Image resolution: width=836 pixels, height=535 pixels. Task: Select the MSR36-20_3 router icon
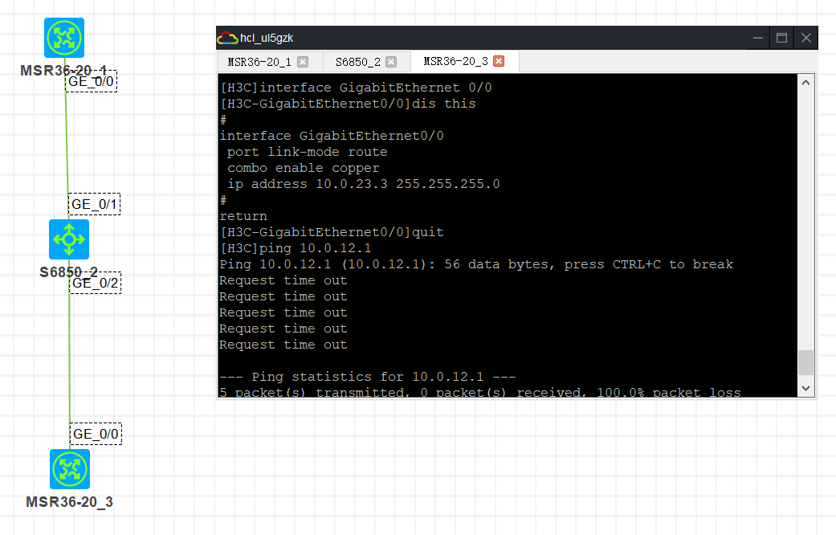click(x=70, y=469)
